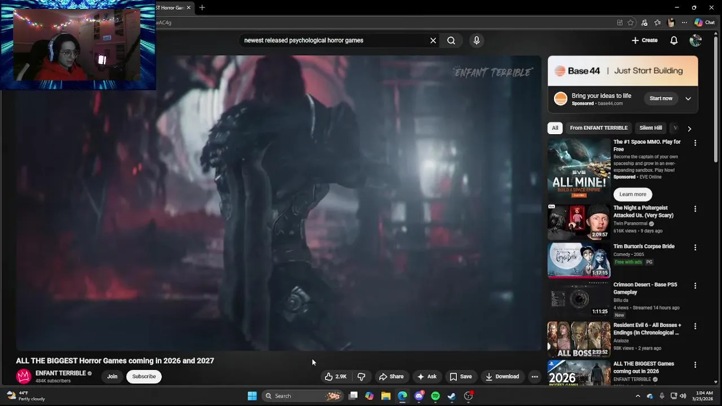Open Discord from the taskbar
Viewport: 722px width, 406px height.
click(419, 396)
